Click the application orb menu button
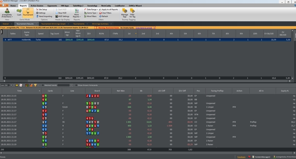 click(4, 5)
